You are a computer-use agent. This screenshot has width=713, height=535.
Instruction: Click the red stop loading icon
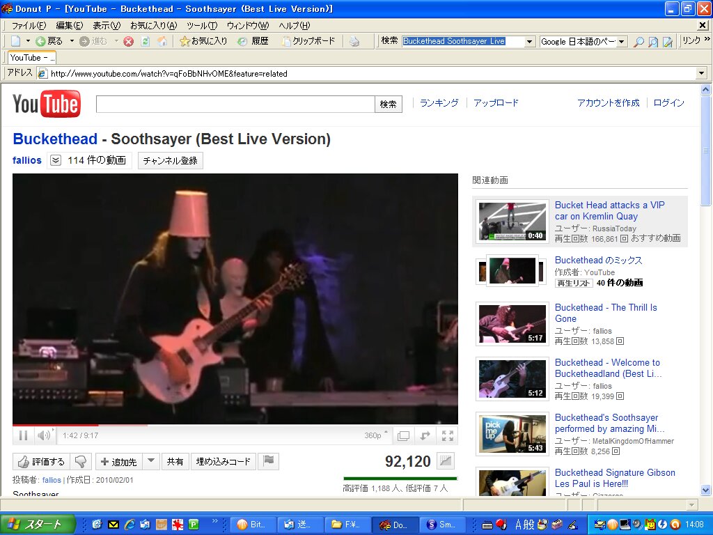pyautogui.click(x=129, y=41)
